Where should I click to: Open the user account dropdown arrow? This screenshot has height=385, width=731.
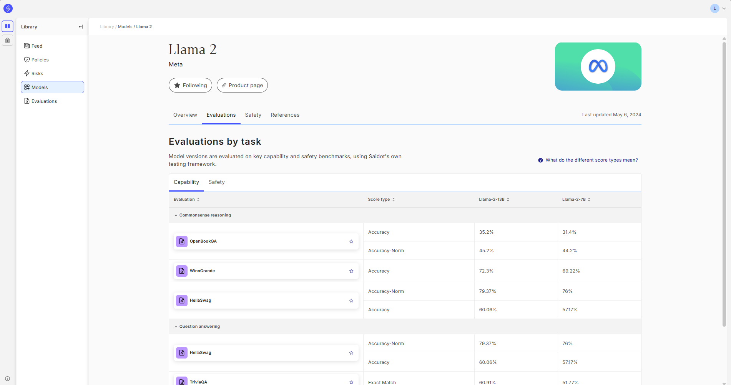coord(724,8)
